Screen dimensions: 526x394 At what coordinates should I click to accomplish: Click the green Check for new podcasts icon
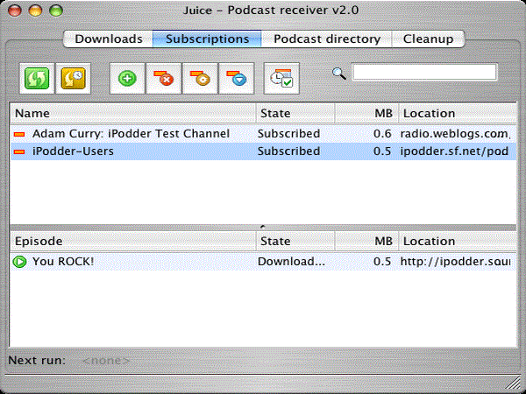(38, 78)
